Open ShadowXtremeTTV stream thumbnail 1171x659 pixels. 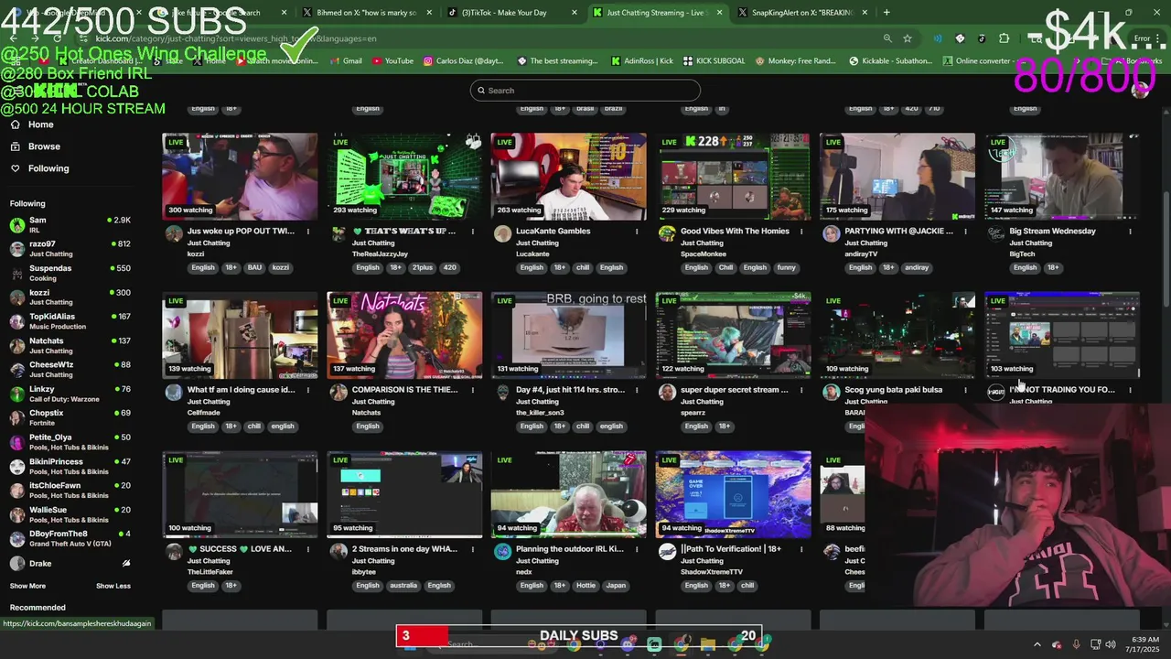click(733, 494)
